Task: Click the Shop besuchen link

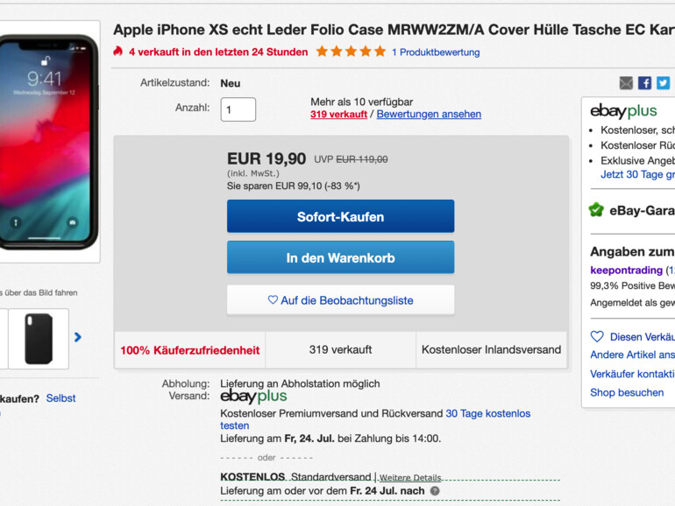Action: pos(627,392)
